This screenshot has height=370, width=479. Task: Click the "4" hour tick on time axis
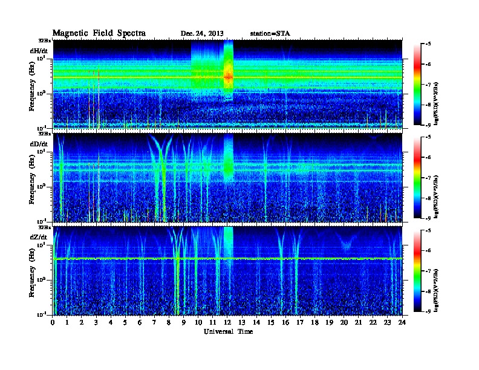[111, 322]
